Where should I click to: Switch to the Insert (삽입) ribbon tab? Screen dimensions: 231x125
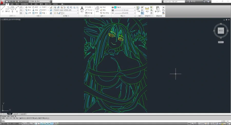tap(12, 4)
